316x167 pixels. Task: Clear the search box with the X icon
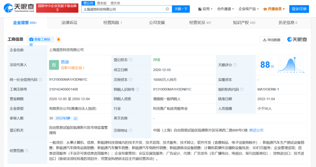pyautogui.click(x=167, y=9)
